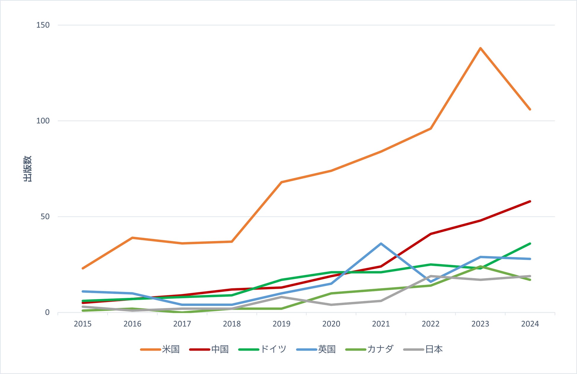
Task: Select the 米国 legend label text
Action: [171, 349]
